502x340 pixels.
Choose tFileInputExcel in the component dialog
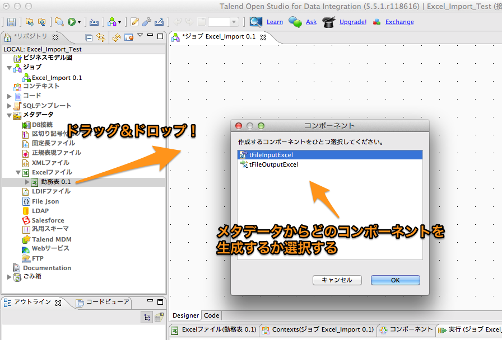(330, 155)
